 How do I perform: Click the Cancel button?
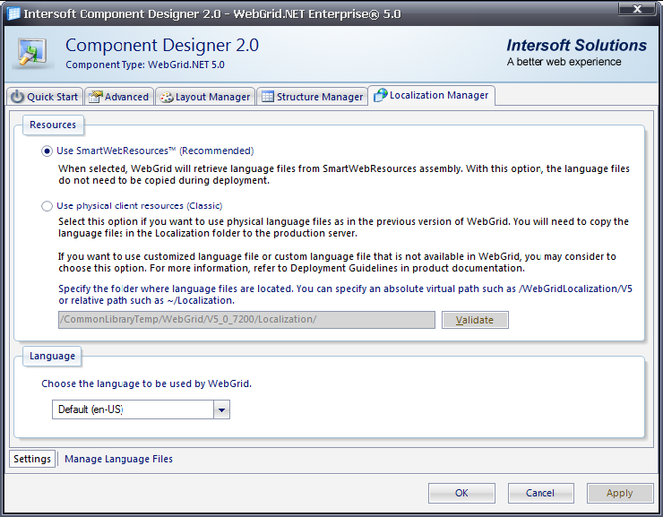point(540,493)
